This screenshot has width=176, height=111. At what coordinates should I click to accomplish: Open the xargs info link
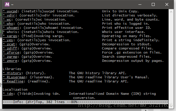tap(10, 36)
